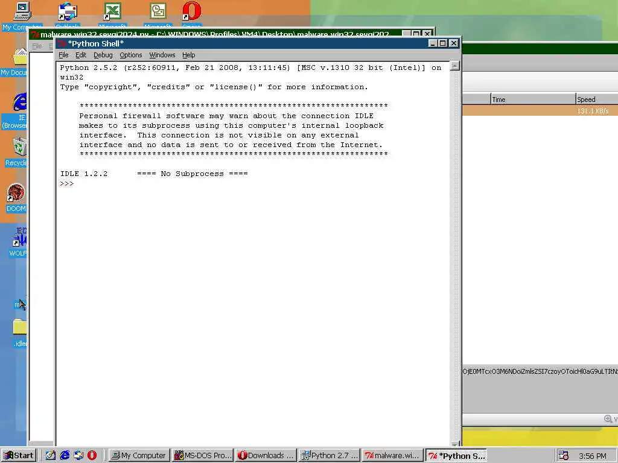
Task: Click the Show Desktop quick launch icon
Action: tap(51, 456)
